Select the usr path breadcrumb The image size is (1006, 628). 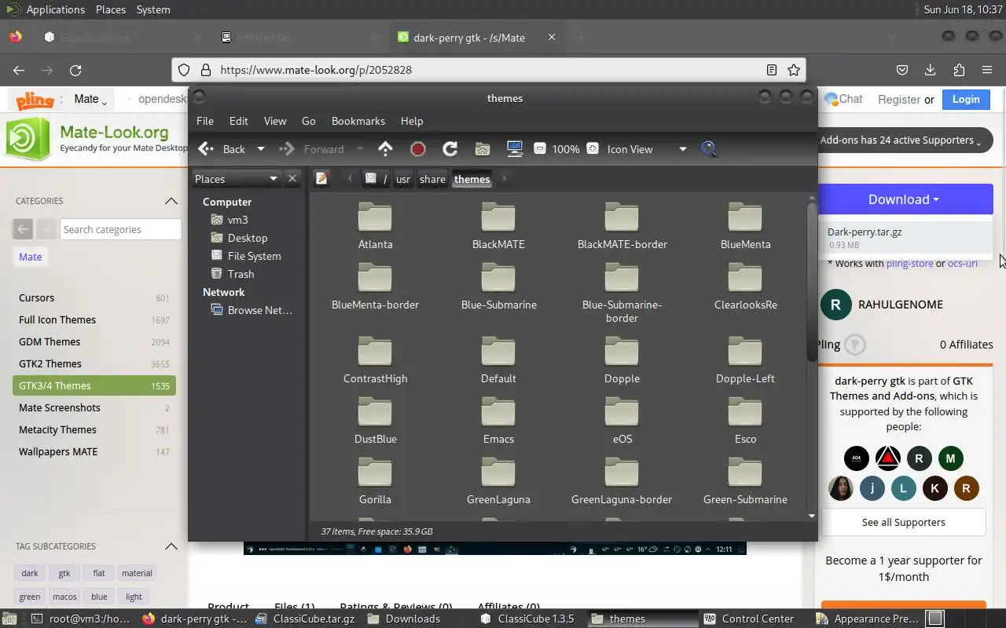pyautogui.click(x=403, y=179)
